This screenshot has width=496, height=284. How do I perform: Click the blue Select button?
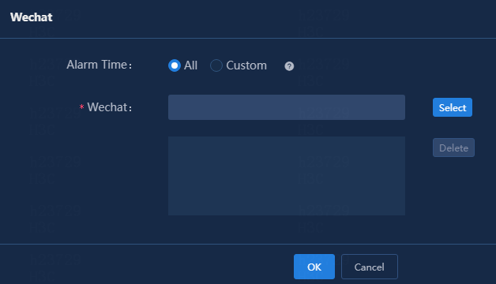pos(453,107)
